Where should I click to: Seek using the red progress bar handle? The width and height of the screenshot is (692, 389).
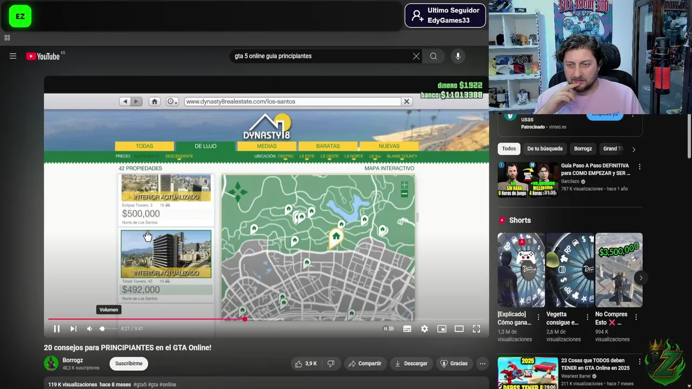tap(245, 319)
